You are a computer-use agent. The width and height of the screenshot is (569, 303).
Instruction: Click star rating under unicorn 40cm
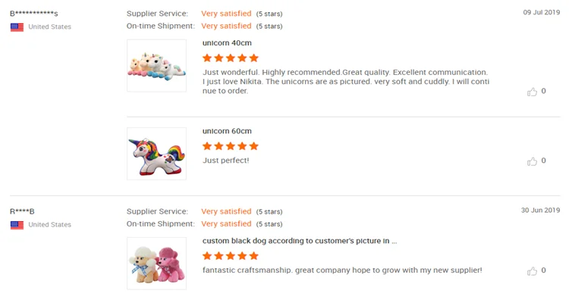click(231, 58)
